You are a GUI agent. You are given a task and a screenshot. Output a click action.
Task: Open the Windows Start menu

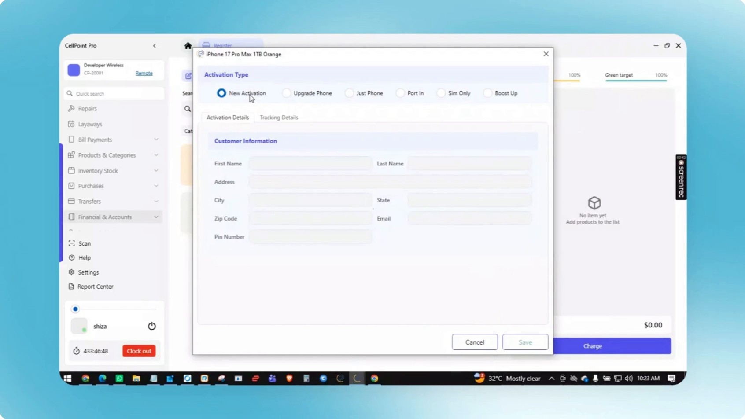tap(68, 379)
